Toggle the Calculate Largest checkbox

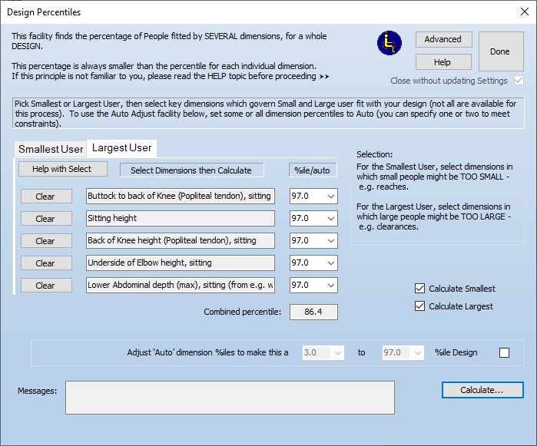click(x=419, y=306)
